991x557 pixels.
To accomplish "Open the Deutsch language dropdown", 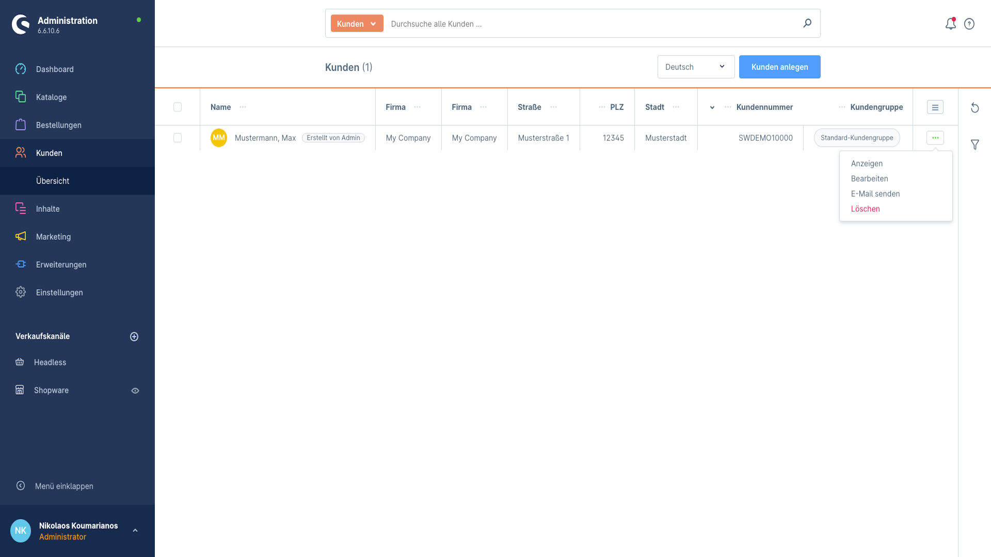I will point(695,67).
